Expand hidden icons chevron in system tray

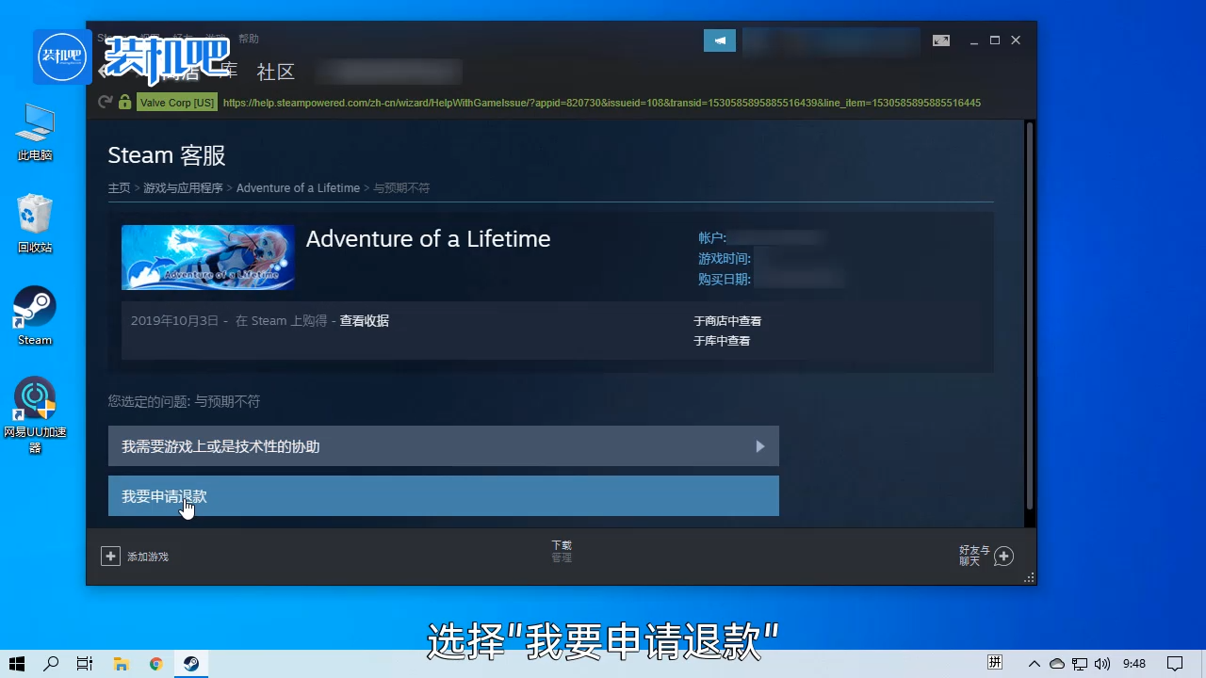[1034, 663]
